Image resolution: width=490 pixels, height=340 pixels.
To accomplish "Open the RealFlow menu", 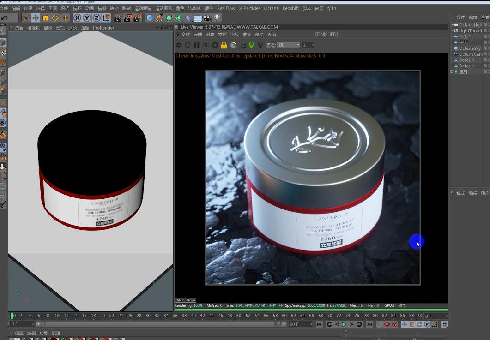I will (226, 8).
